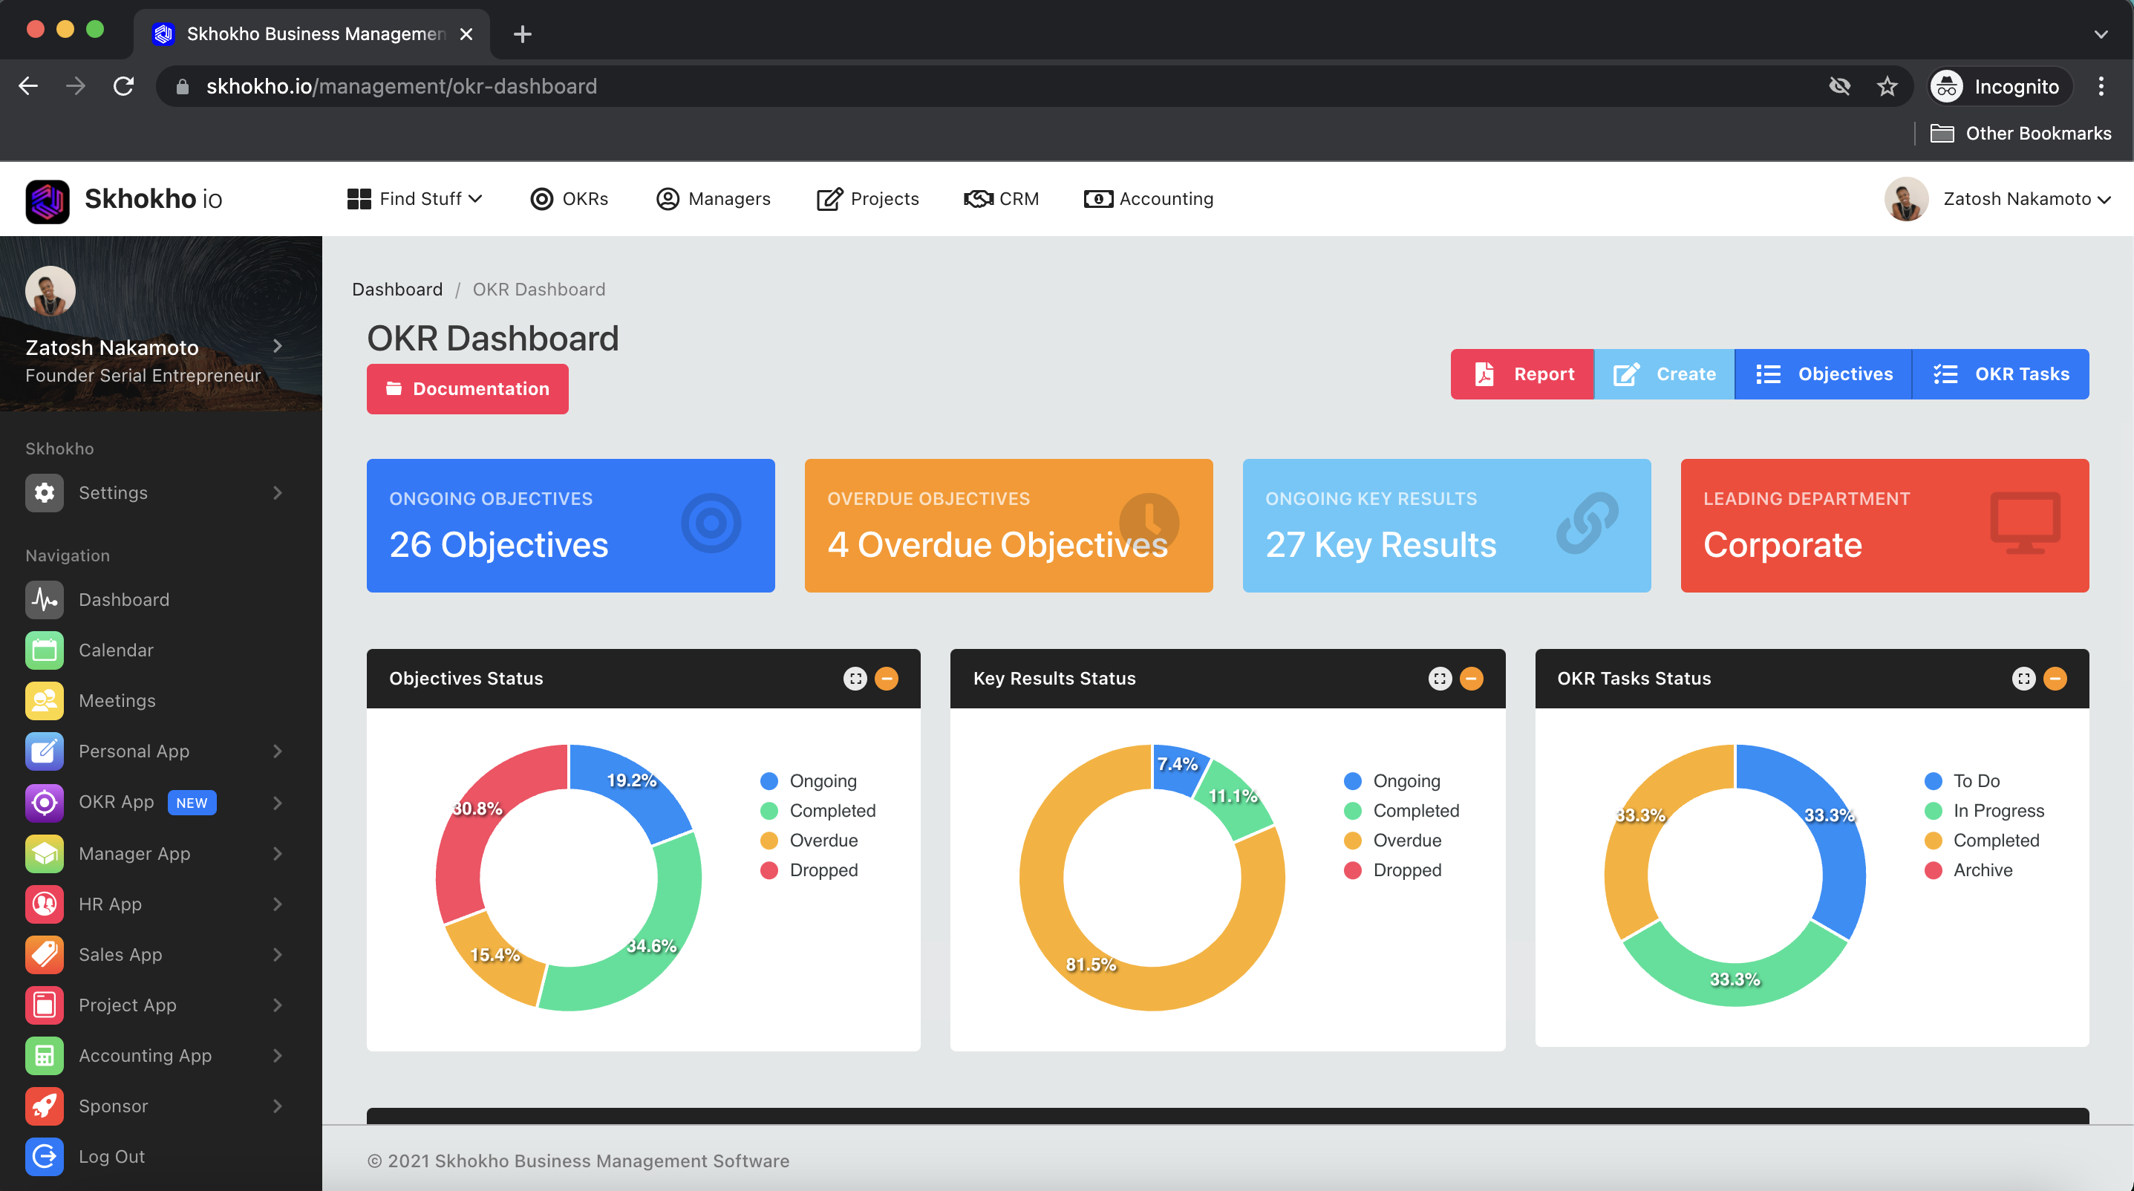This screenshot has width=2134, height=1191.
Task: Bookmark page with star icon
Action: 1887,86
